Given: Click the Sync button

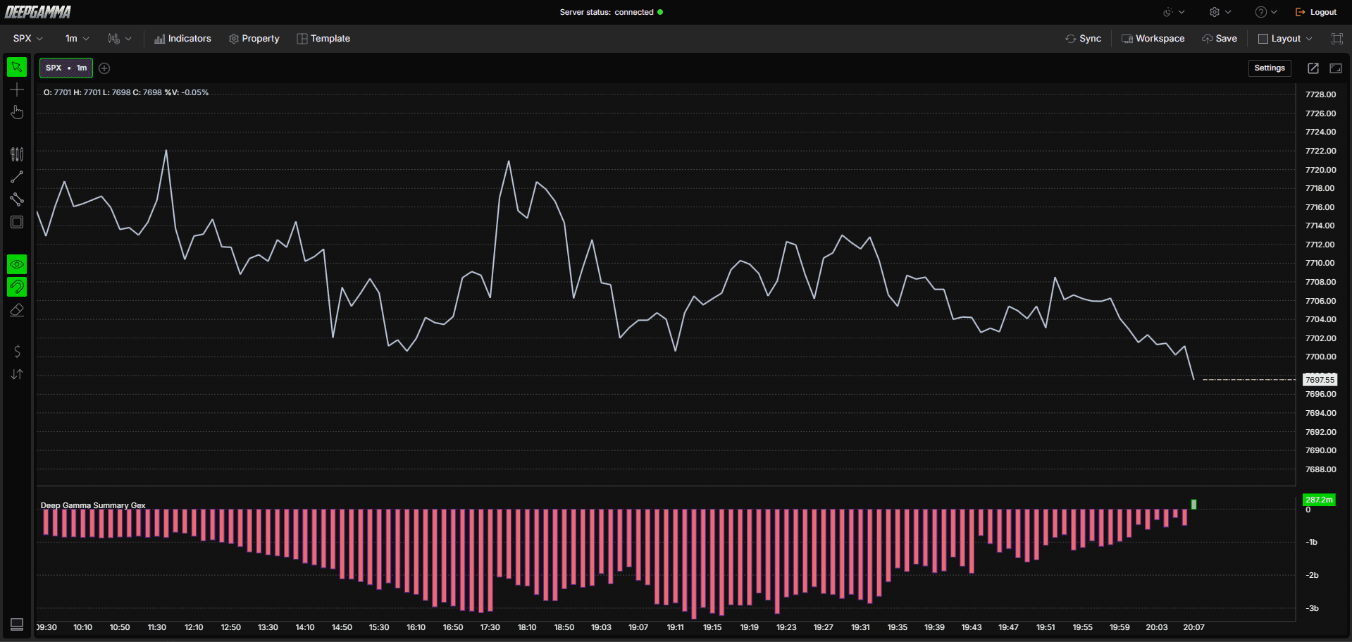Looking at the screenshot, I should pos(1084,39).
